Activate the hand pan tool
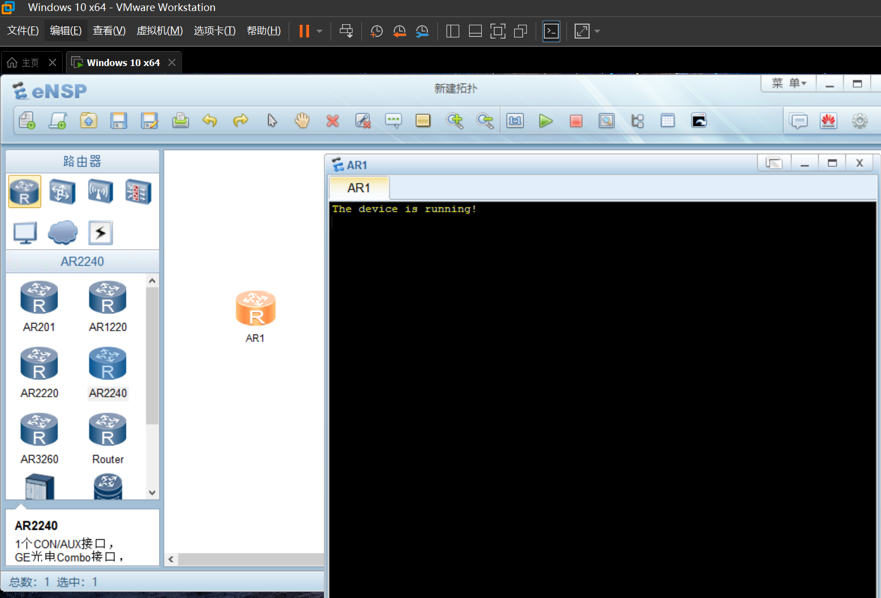This screenshot has width=881, height=598. (x=302, y=120)
